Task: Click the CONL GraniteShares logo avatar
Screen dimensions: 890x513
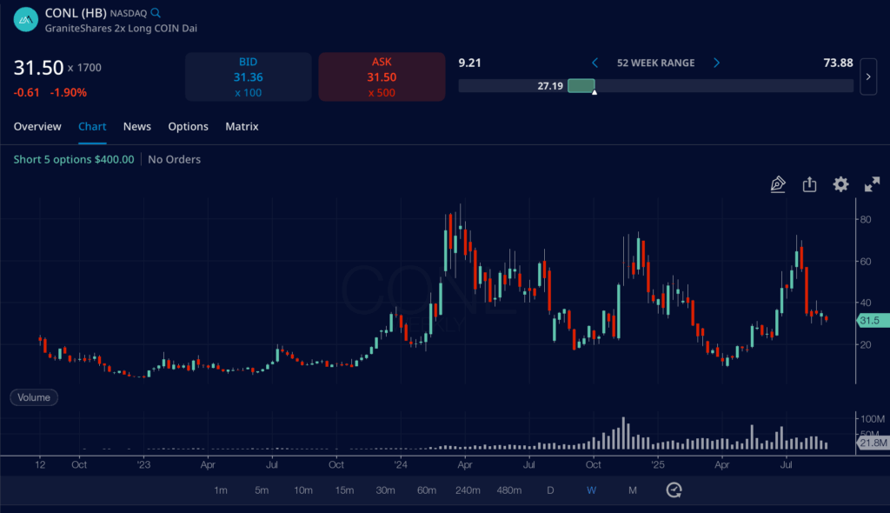Action: coord(25,18)
